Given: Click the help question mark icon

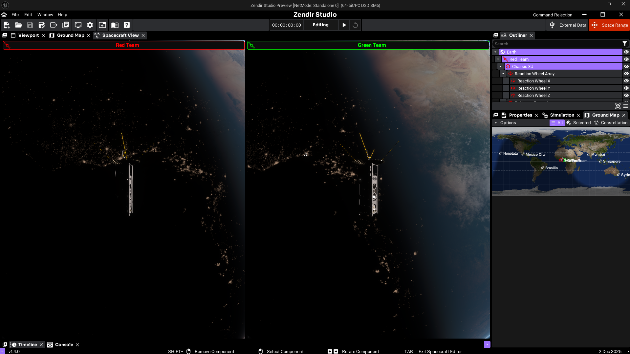Looking at the screenshot, I should coord(127,25).
